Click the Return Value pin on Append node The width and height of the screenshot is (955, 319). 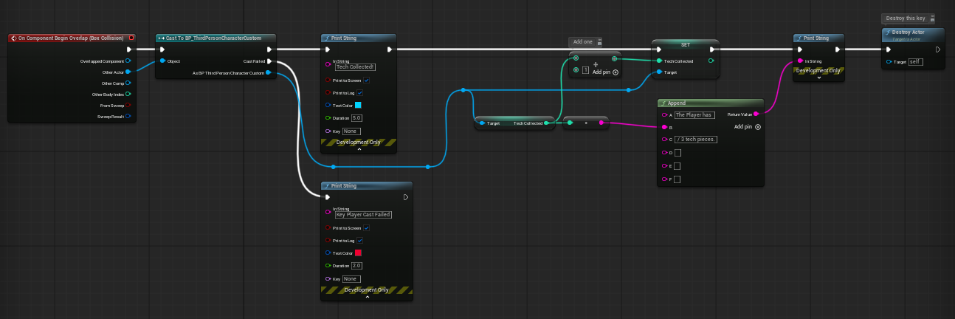point(756,114)
